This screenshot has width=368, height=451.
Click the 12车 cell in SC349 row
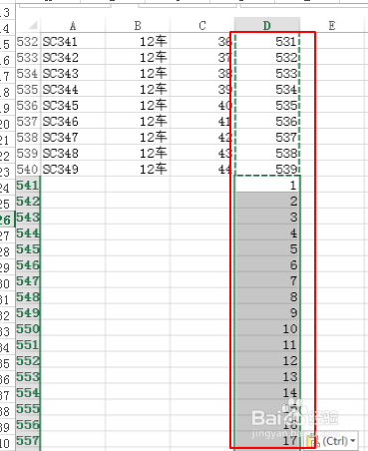pyautogui.click(x=138, y=169)
